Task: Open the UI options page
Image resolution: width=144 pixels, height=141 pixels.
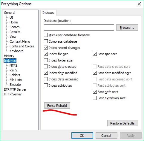Action: coord(11,17)
